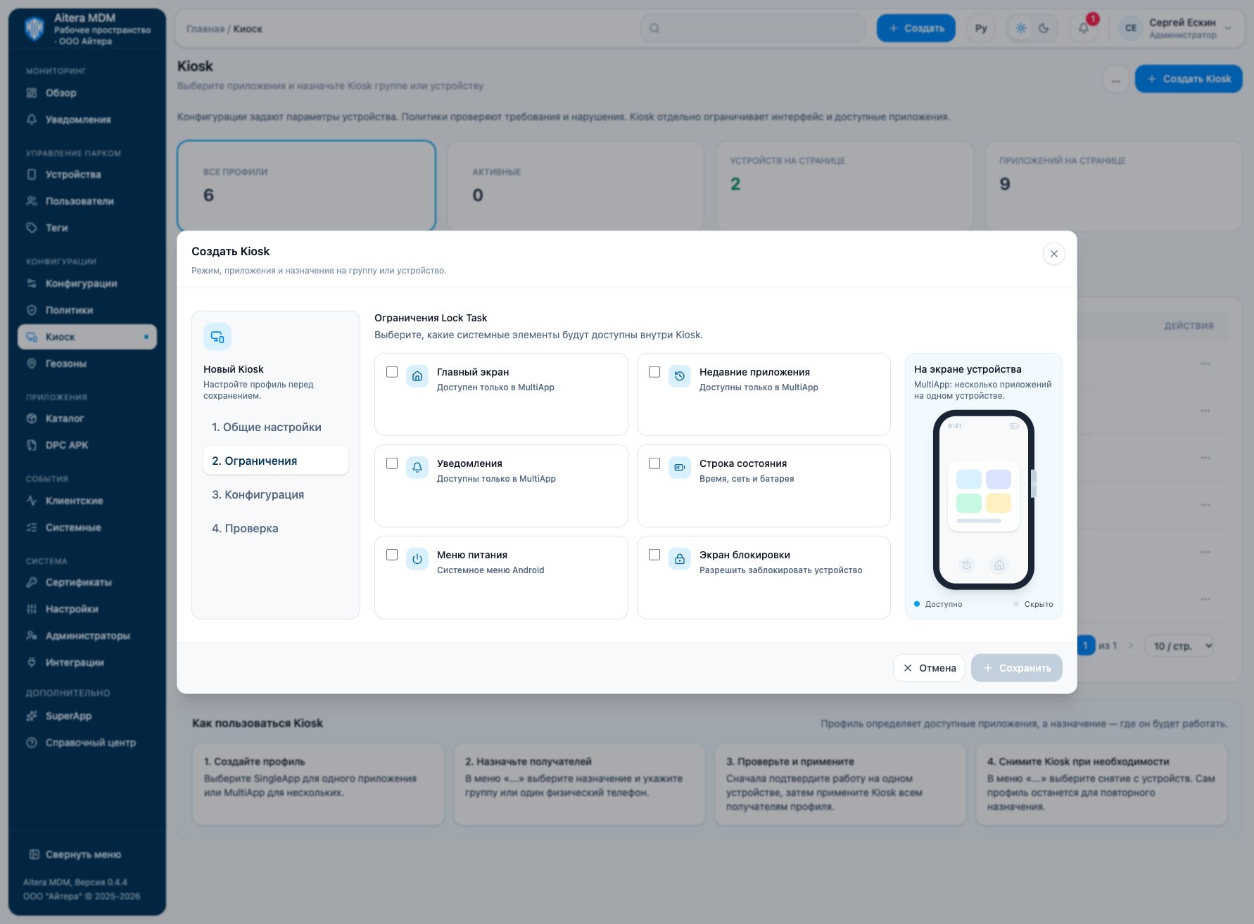This screenshot has height=924, width=1254.
Task: Click the battery icon in Строка состояния card
Action: (680, 468)
